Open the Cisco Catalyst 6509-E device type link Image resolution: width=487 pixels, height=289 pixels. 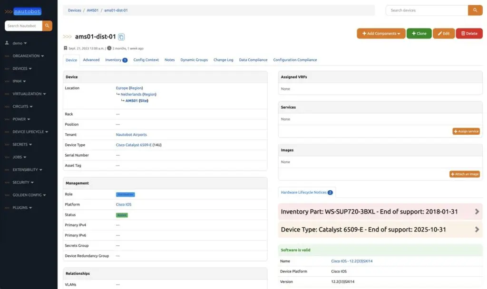(x=134, y=145)
